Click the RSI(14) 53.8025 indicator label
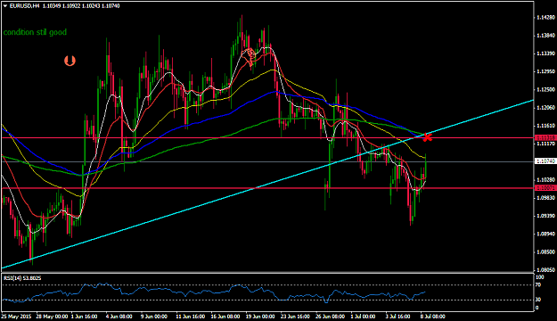 [22, 278]
